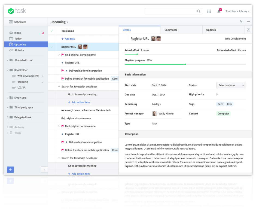Click the red flag on the first Find original domain name
This screenshot has width=256, height=218.
pyautogui.click(x=62, y=55)
